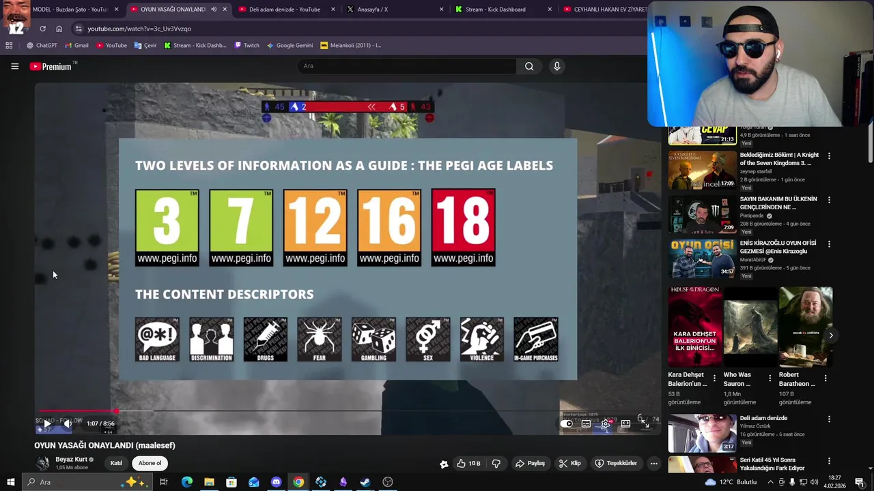
Task: Open Melankoli (2011) bookmark
Action: [351, 46]
